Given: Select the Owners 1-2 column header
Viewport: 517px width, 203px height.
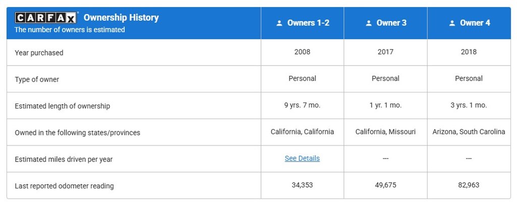Looking at the screenshot, I should point(302,23).
